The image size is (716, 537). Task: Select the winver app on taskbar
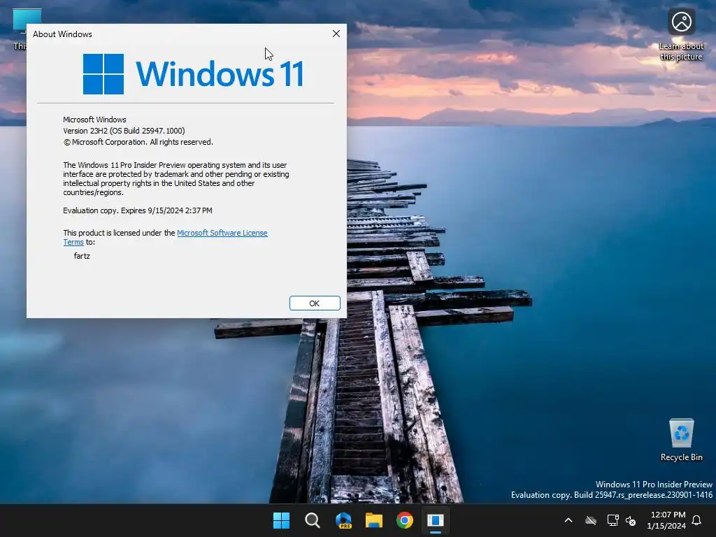[436, 520]
